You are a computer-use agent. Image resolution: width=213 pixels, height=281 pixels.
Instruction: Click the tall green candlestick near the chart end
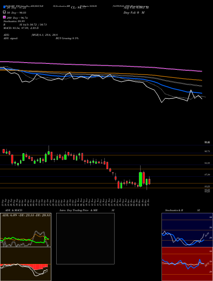tap(141, 179)
